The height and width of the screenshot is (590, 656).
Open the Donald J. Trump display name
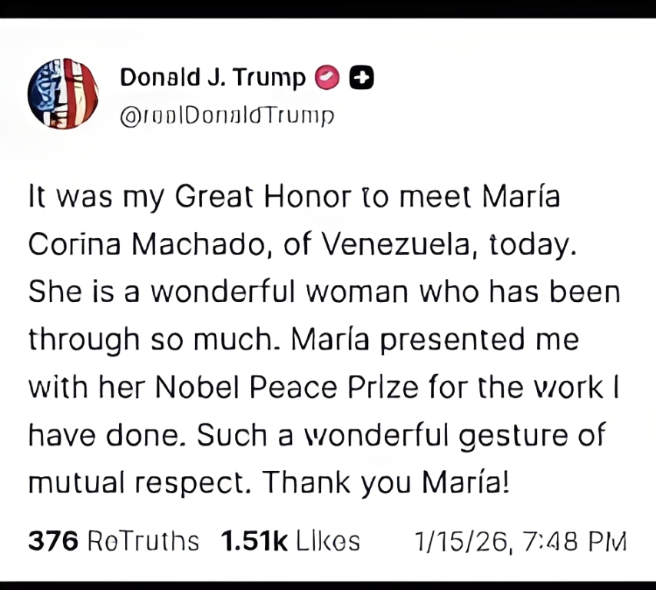213,78
